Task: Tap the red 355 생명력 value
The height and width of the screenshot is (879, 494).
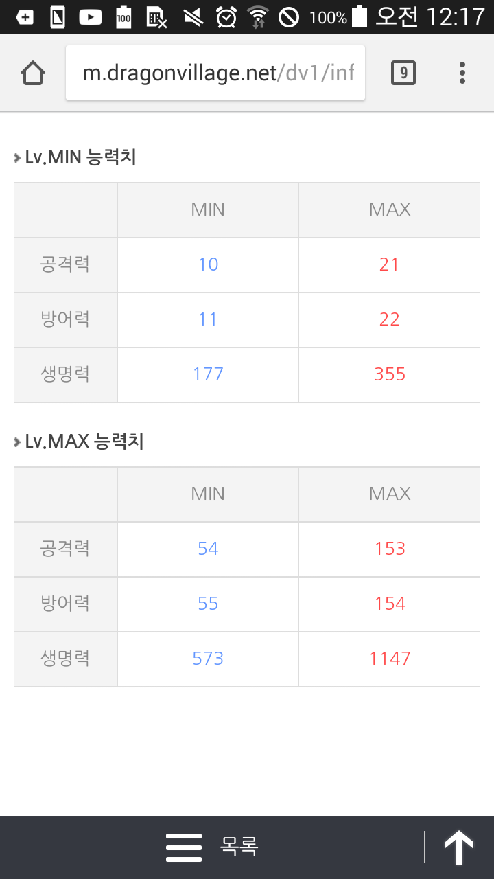Action: click(x=390, y=374)
